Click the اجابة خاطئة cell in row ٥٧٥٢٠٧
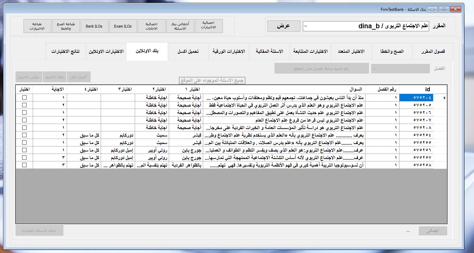Image resolution: width=474 pixels, height=253 pixels. point(152,120)
